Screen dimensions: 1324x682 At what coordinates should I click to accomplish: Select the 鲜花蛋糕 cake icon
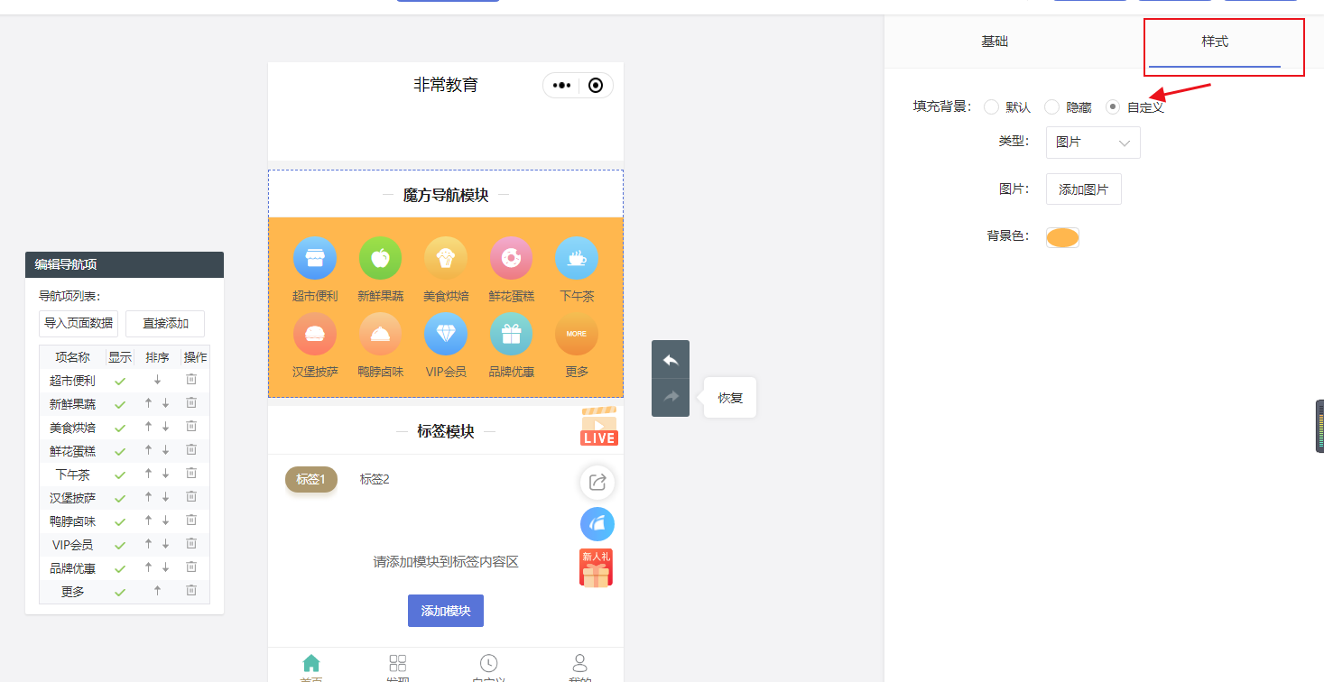point(511,257)
